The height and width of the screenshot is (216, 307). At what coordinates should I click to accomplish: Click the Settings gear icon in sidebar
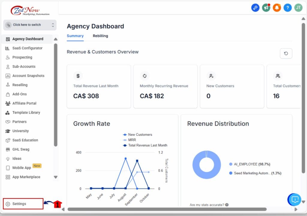pyautogui.click(x=8, y=204)
